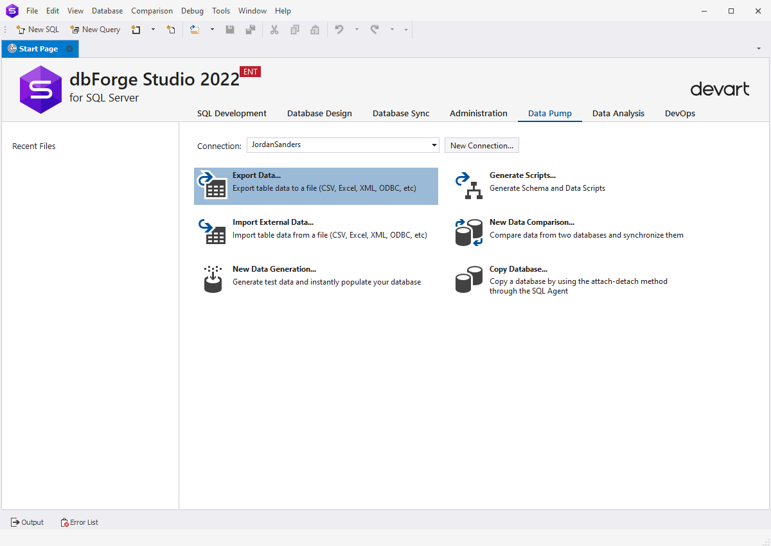
Task: Open the Copy Database tool
Action: [x=518, y=269]
